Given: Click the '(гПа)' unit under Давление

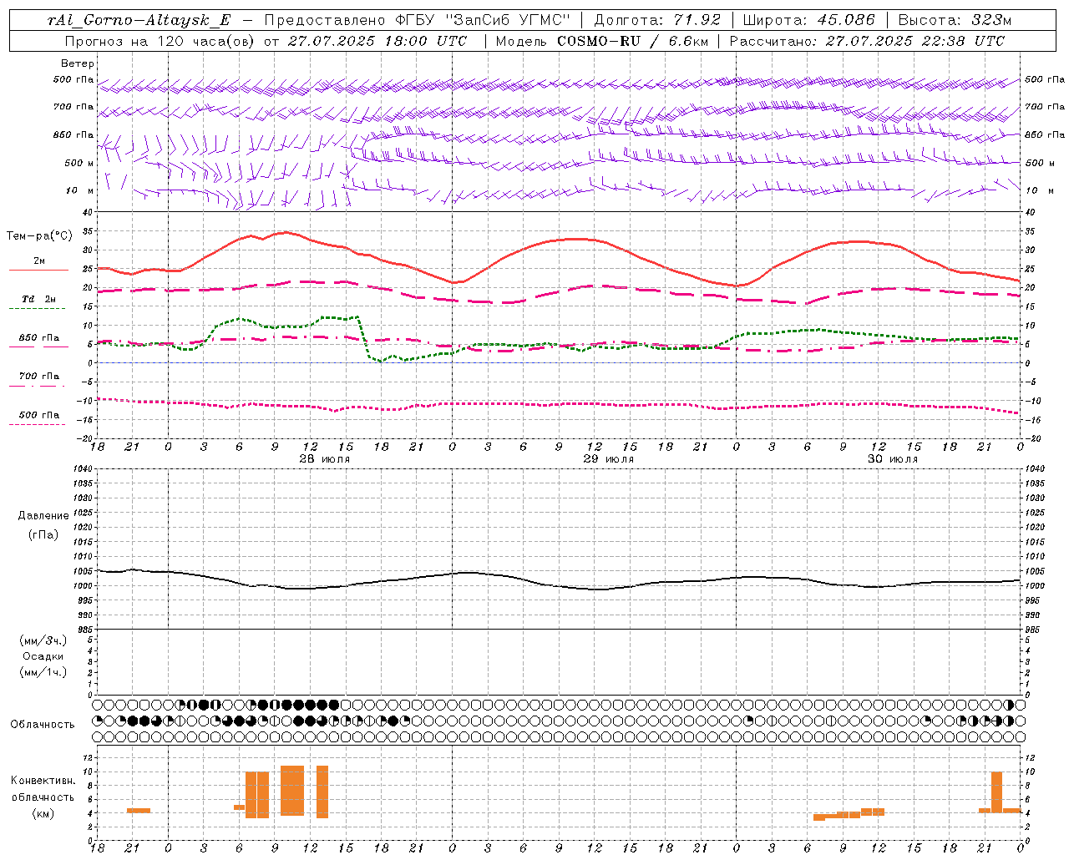Looking at the screenshot, I should click(x=43, y=534).
